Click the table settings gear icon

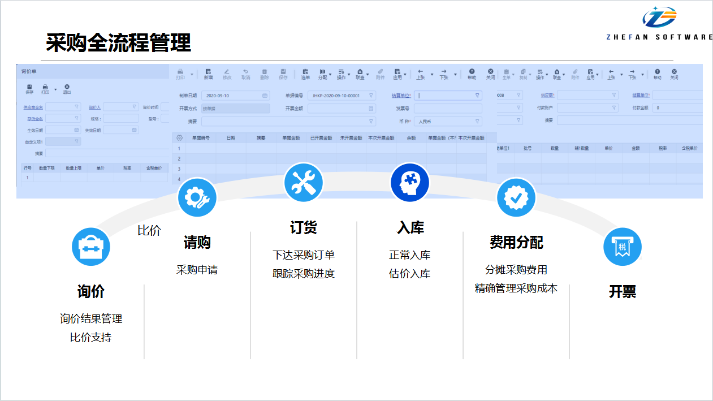tap(179, 137)
